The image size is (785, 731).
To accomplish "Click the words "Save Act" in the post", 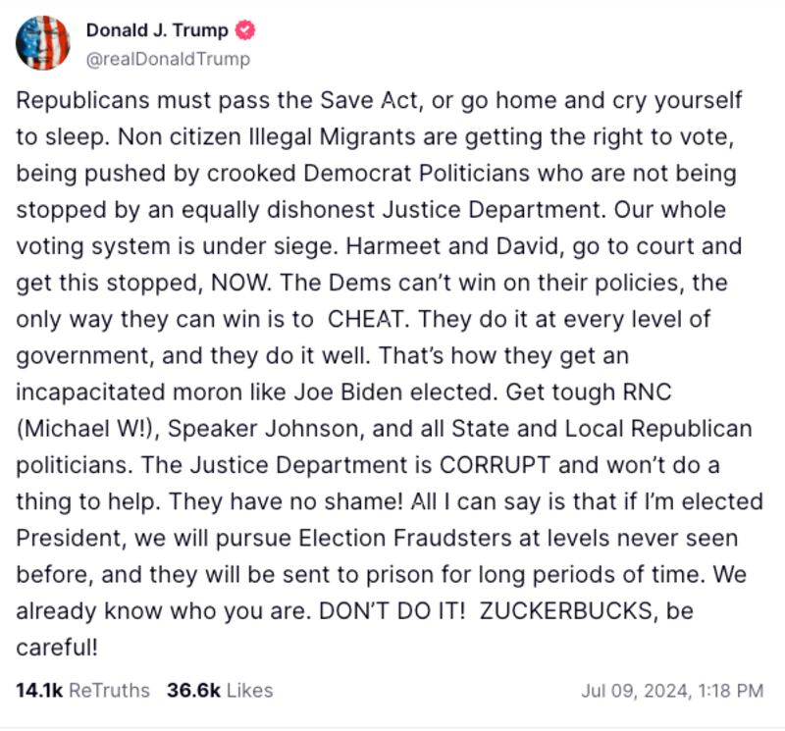I will pyautogui.click(x=361, y=101).
